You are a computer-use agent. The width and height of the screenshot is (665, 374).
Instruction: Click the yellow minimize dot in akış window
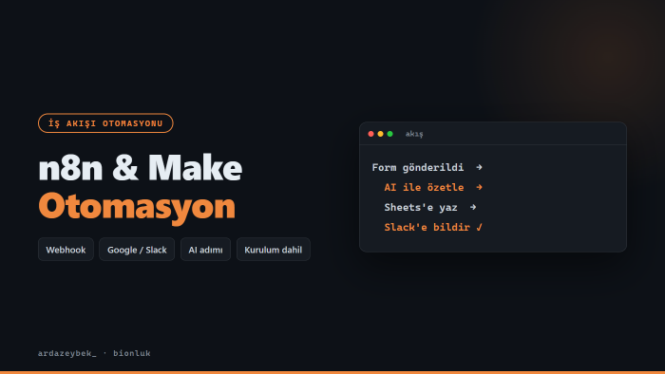pyautogui.click(x=380, y=134)
